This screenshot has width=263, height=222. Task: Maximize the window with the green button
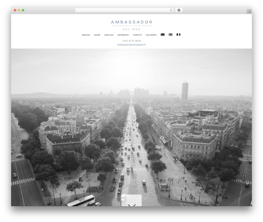click(x=23, y=10)
